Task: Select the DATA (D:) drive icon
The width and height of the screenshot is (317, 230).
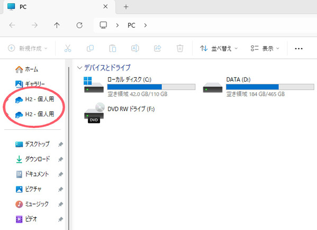Action: coord(212,87)
